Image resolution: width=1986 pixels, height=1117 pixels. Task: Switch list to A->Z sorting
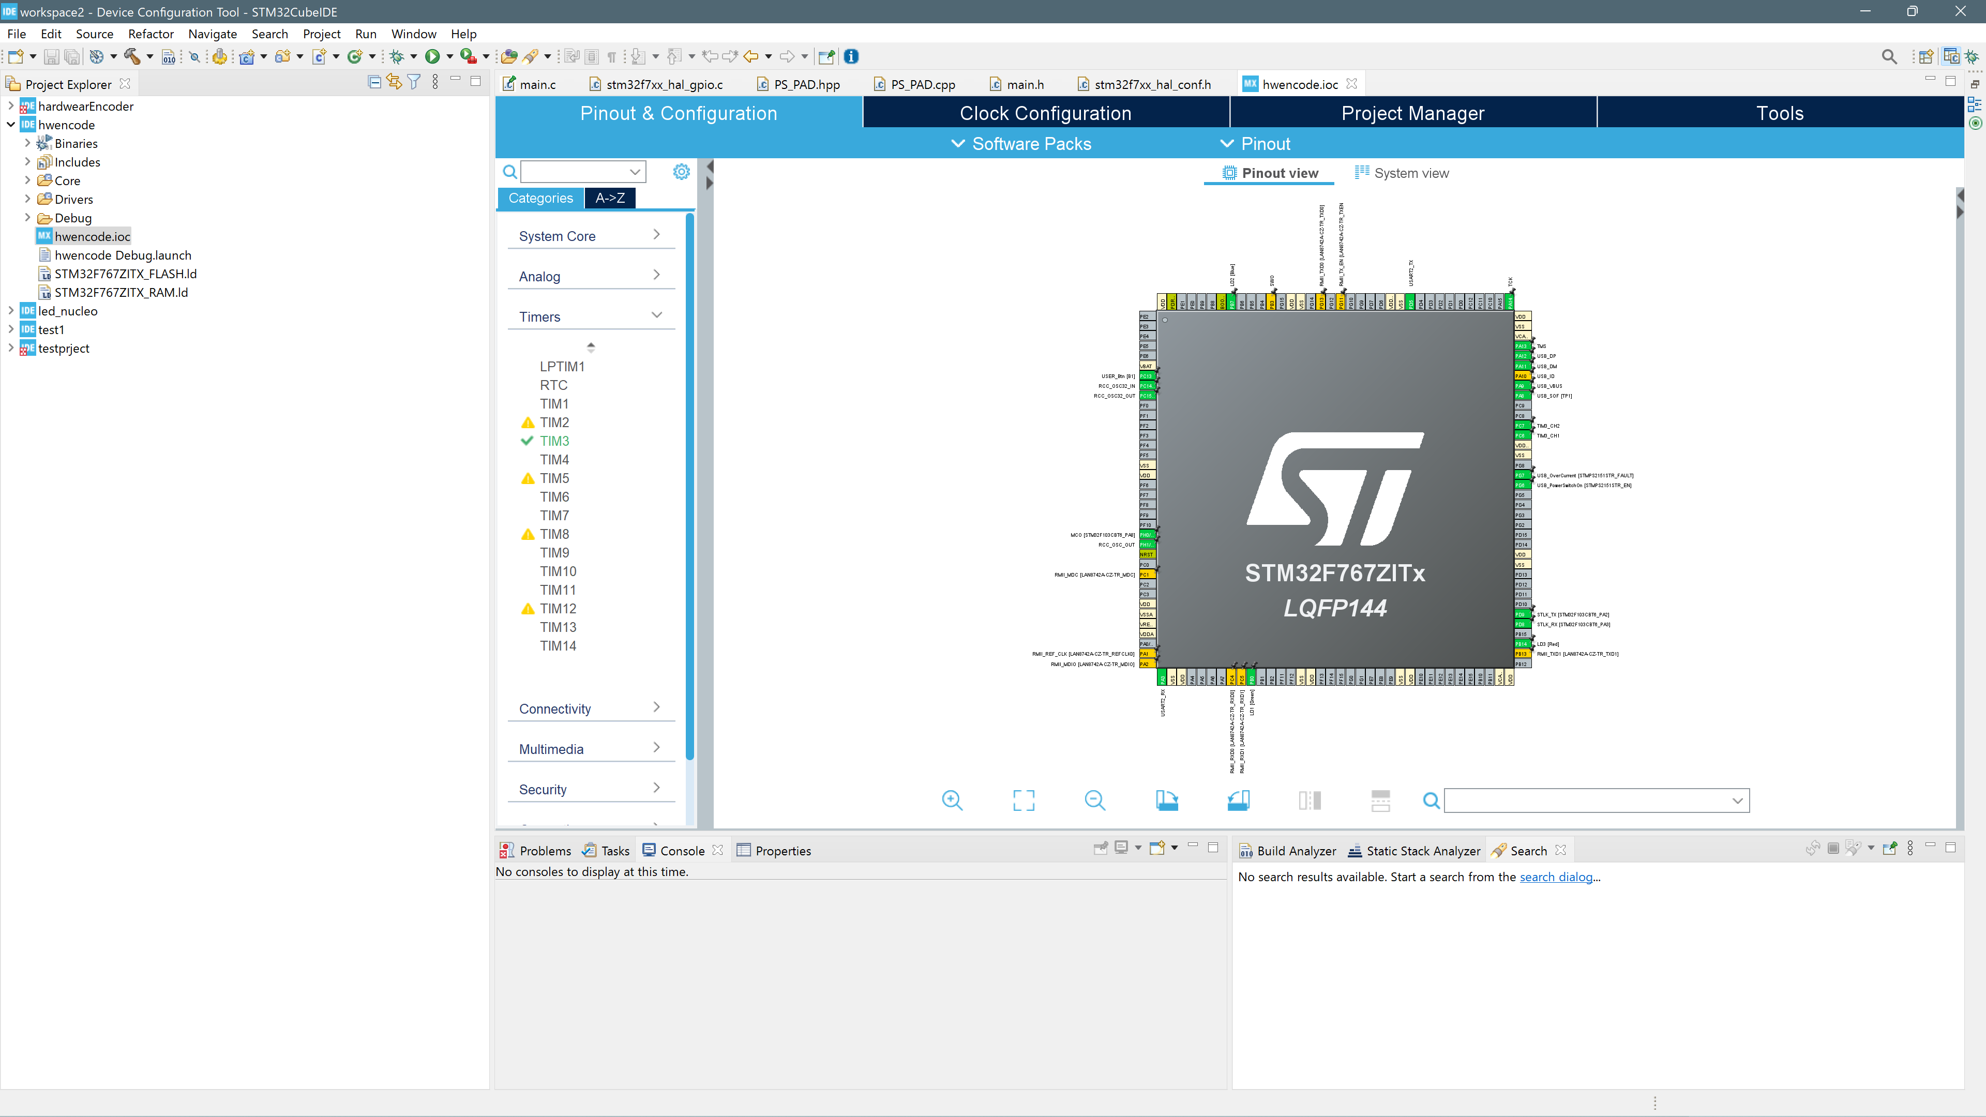610,198
